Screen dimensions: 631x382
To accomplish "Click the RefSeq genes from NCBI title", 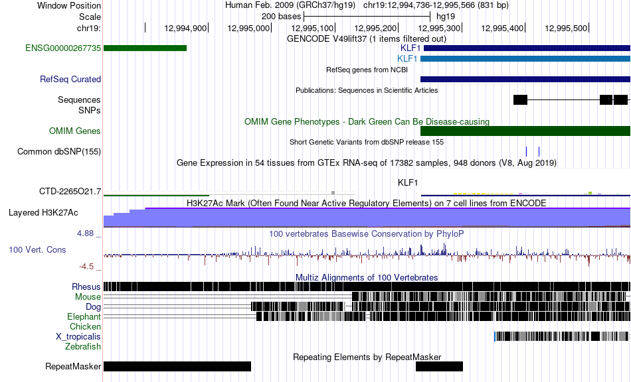I will point(367,70).
